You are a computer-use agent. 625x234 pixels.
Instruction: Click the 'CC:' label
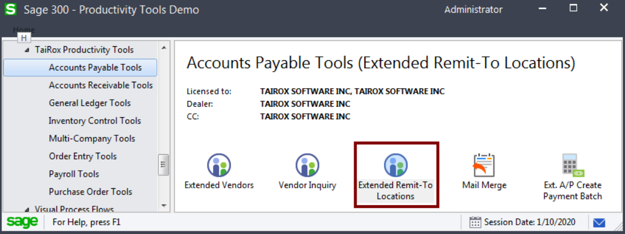coord(193,117)
